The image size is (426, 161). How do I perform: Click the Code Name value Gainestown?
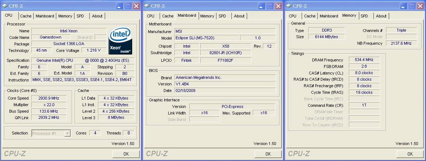(x=51, y=37)
